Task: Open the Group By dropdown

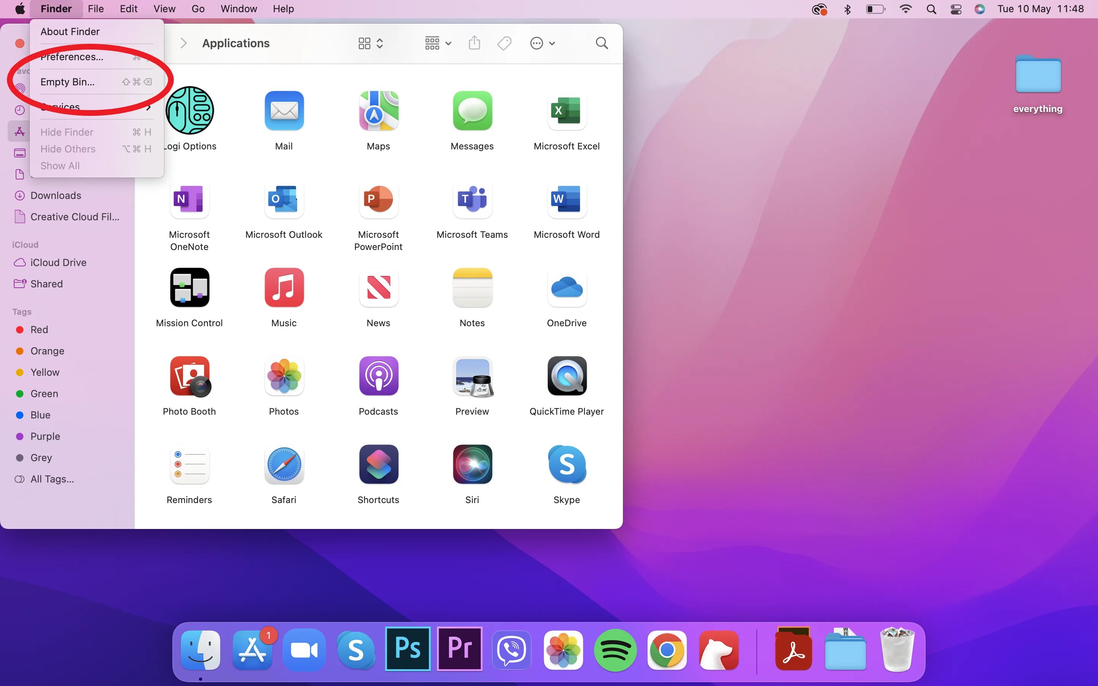Action: pos(438,43)
